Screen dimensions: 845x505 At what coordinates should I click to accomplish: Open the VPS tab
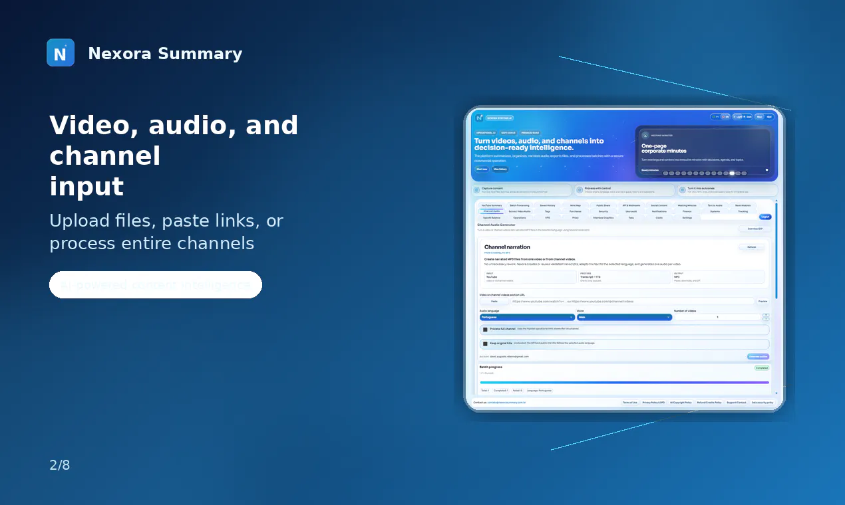tap(548, 217)
